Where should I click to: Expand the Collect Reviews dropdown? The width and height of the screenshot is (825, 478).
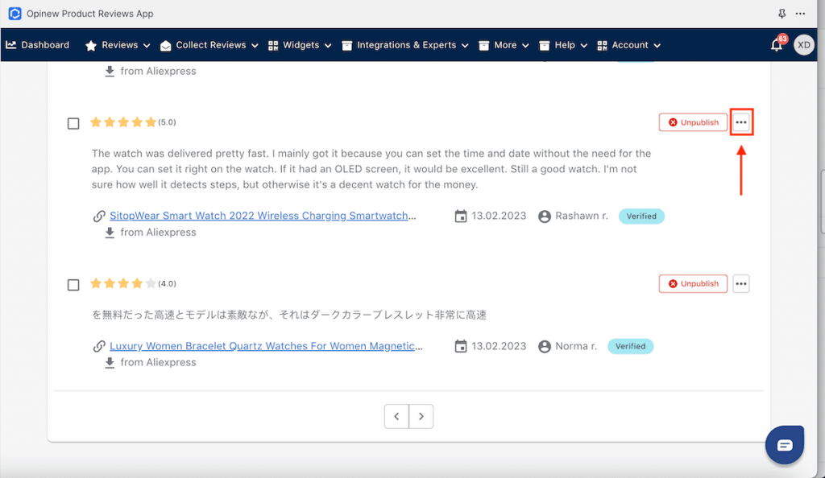(209, 45)
